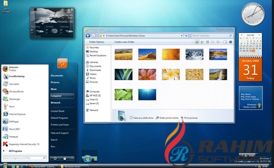Click the power button in Start menu
The height and width of the screenshot is (168, 274).
pos(55,158)
